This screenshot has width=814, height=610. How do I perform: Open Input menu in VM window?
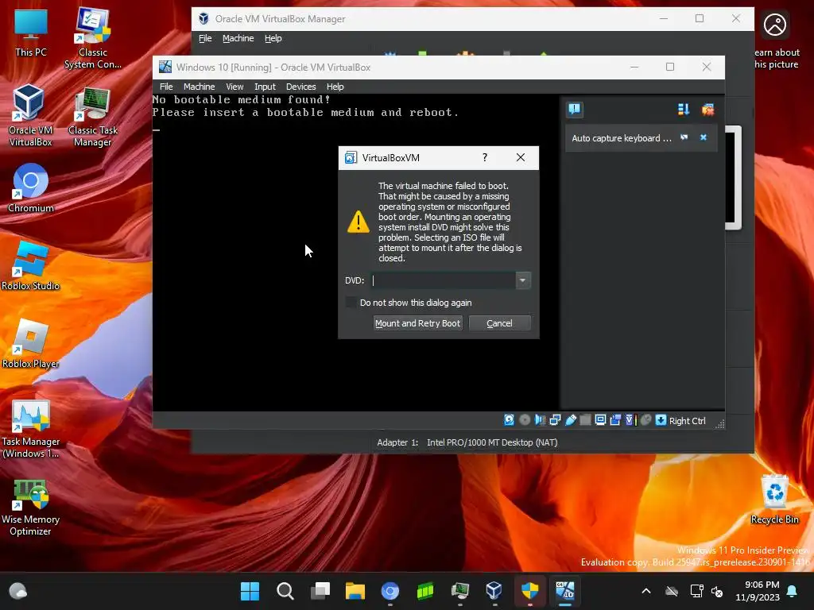click(x=265, y=87)
